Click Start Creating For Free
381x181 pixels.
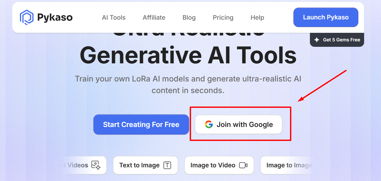point(141,124)
